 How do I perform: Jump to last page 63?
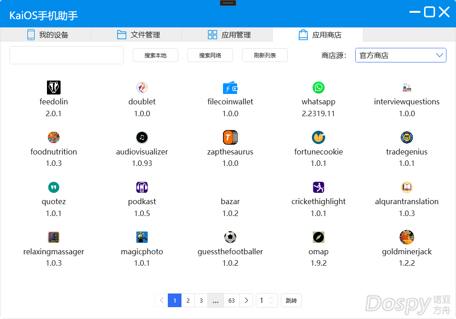point(232,300)
